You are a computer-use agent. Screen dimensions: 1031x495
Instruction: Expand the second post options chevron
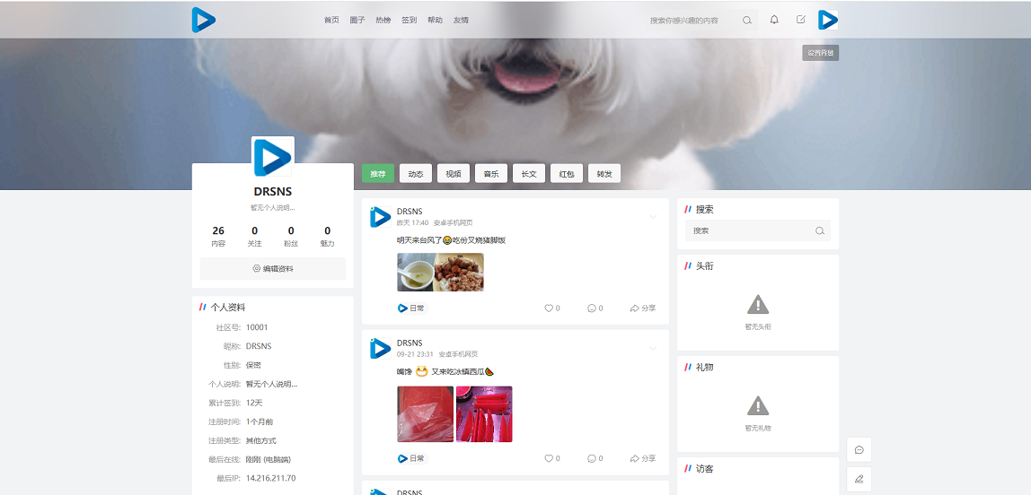point(653,348)
